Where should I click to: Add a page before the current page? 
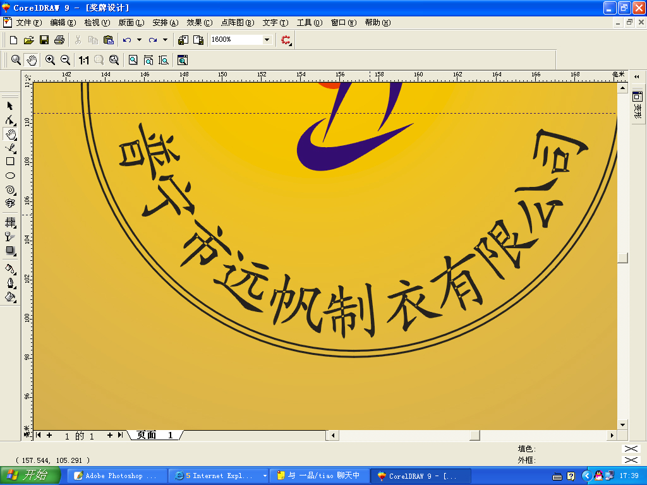[x=49, y=435]
